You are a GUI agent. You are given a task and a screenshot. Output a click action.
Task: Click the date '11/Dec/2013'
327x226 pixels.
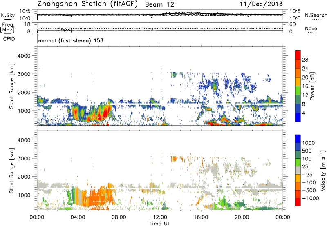(x=261, y=4)
